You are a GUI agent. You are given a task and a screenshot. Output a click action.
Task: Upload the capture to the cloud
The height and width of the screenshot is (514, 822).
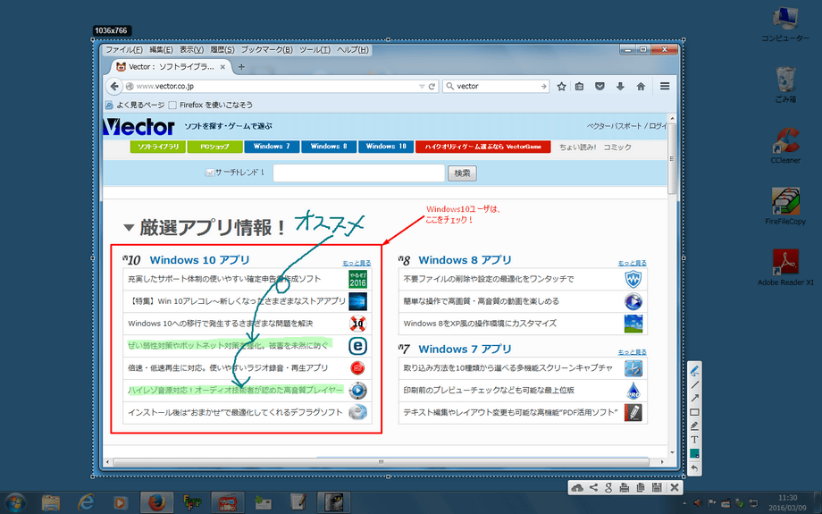coord(577,488)
